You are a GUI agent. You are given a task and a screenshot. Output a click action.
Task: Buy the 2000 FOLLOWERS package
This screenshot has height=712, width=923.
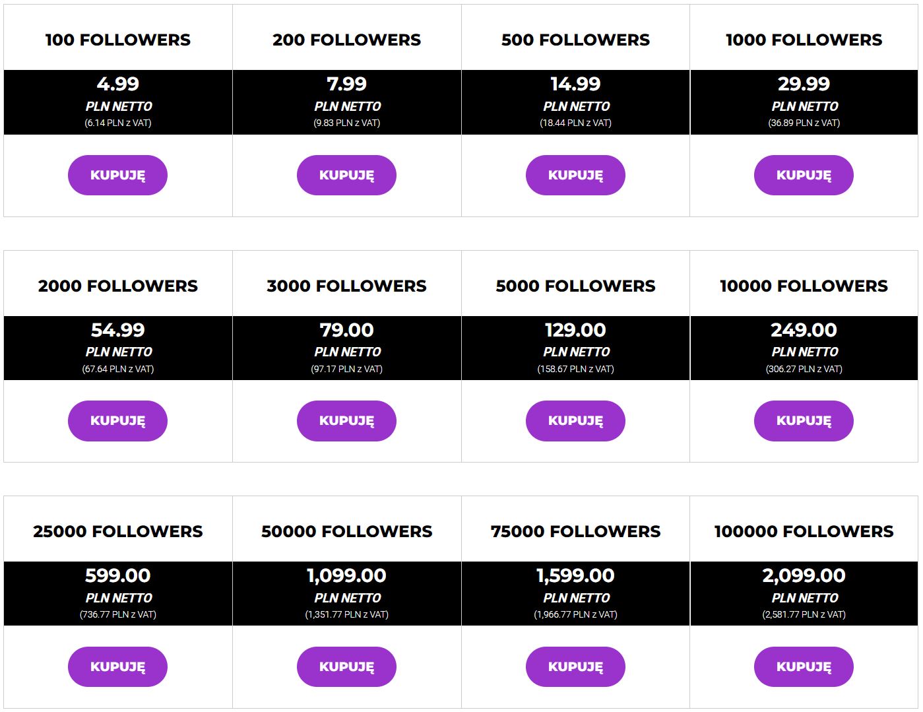(x=117, y=420)
